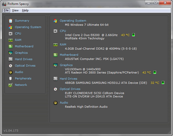173x136 pixels.
Task: Click the Graphics monitor icon in summary panel
Action: tap(55, 65)
